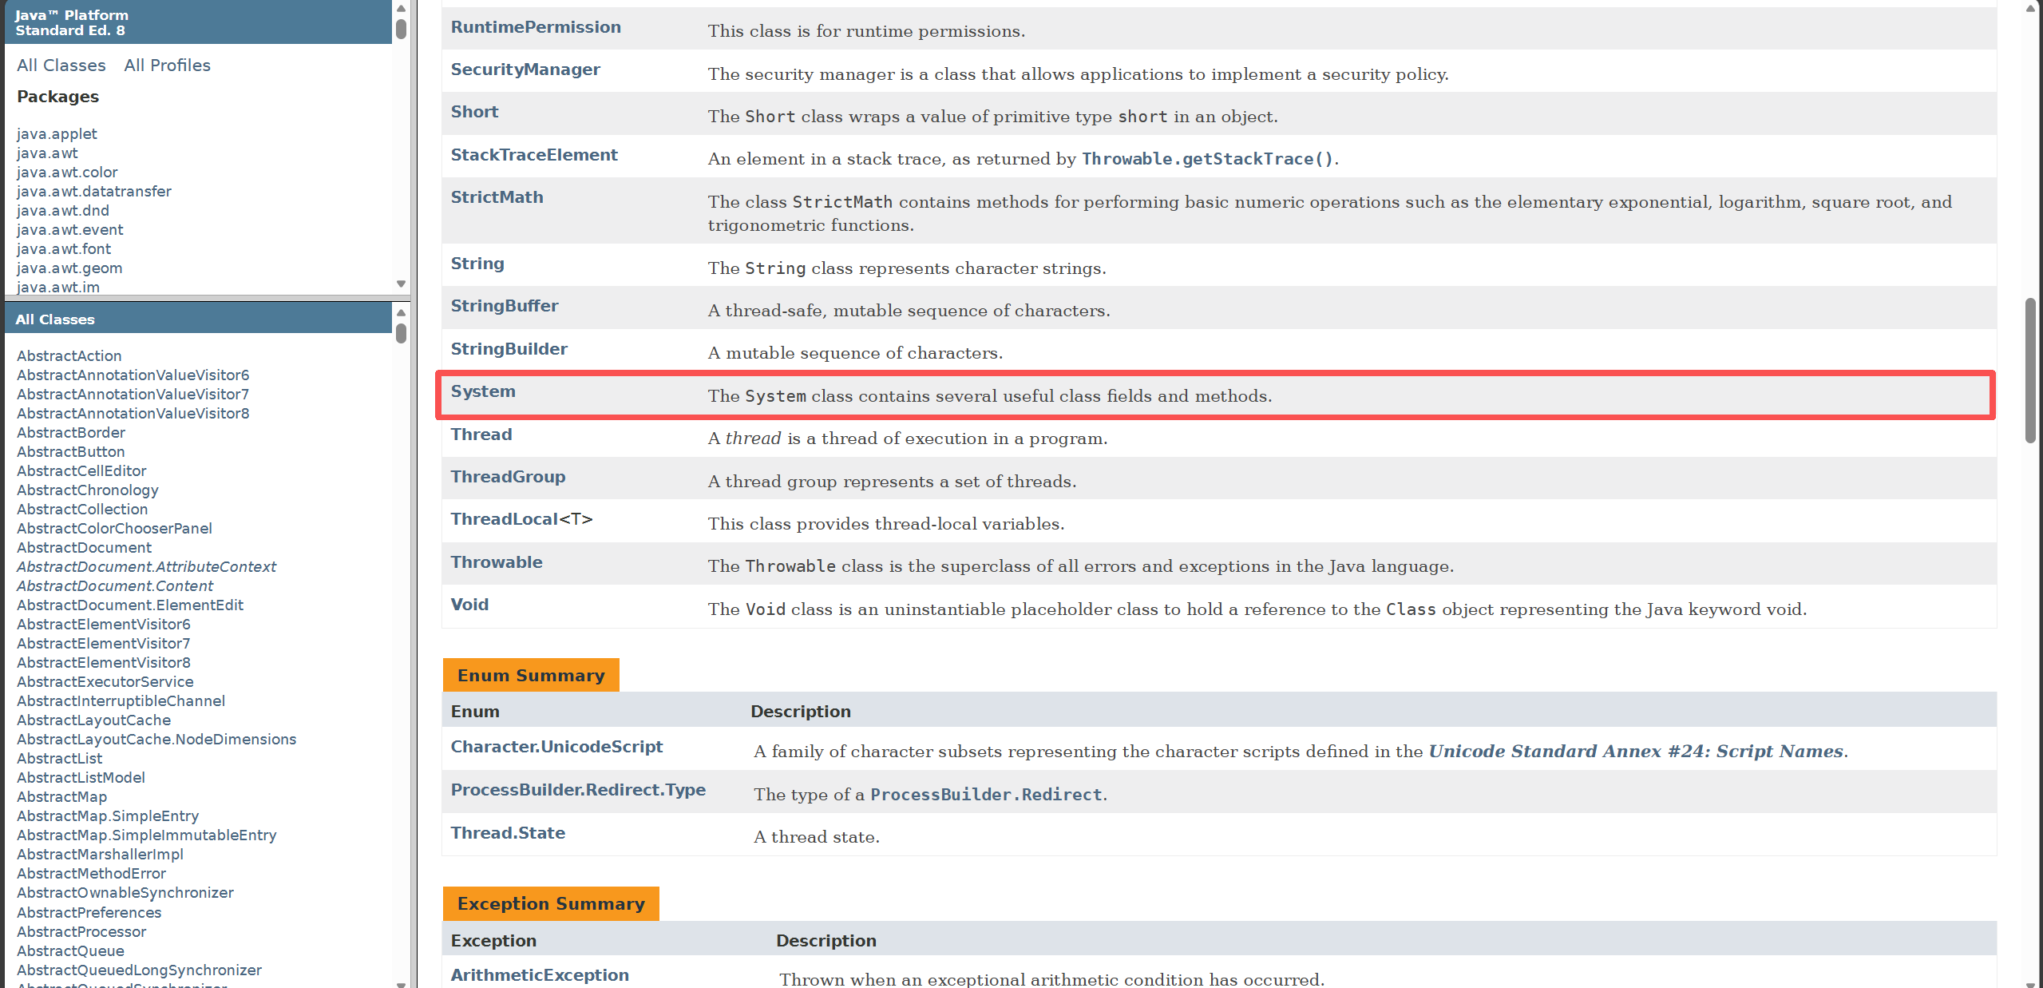Open the ThreadLocal class link
2043x988 pixels.
point(505,519)
